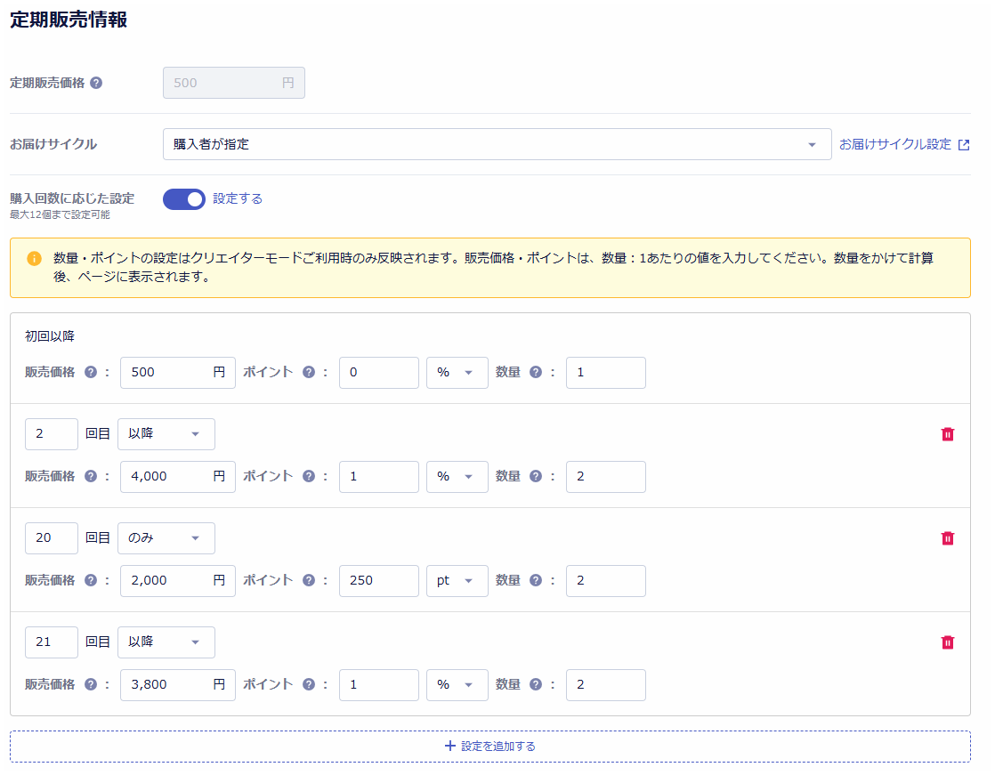Viewport: 995px width, 775px height.
Task: Open % unit dropdown in 初回以降 row
Action: click(x=457, y=373)
